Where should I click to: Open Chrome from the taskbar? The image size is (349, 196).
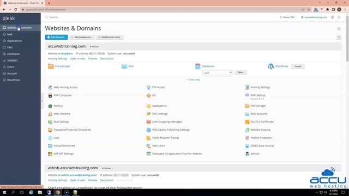[58, 192]
